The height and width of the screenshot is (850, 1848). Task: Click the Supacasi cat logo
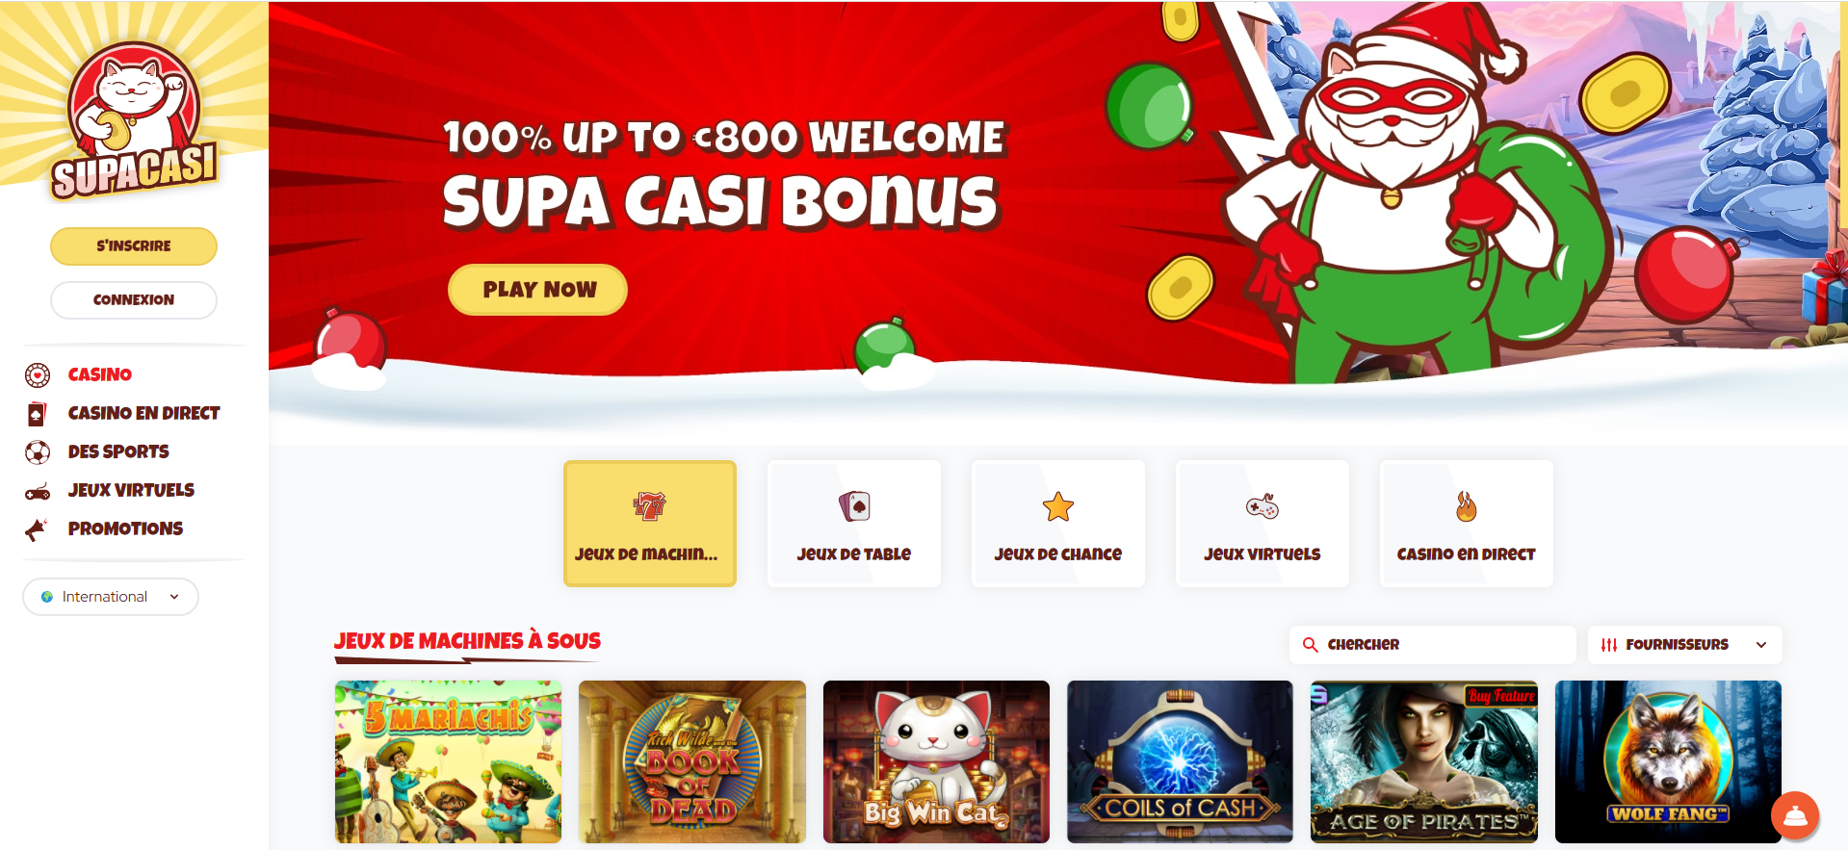tap(134, 120)
